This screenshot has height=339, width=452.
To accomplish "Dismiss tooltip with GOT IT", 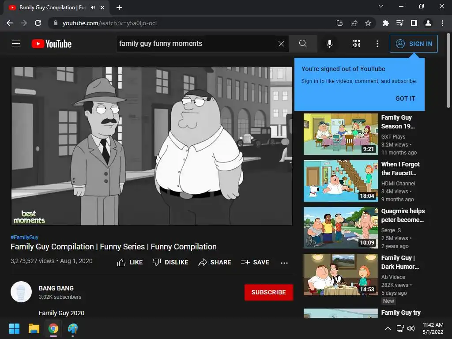I will tap(405, 98).
